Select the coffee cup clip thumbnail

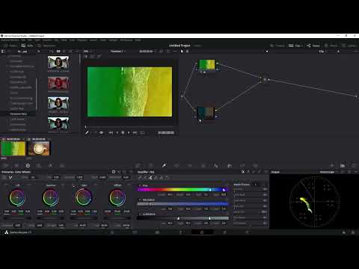click(x=39, y=149)
